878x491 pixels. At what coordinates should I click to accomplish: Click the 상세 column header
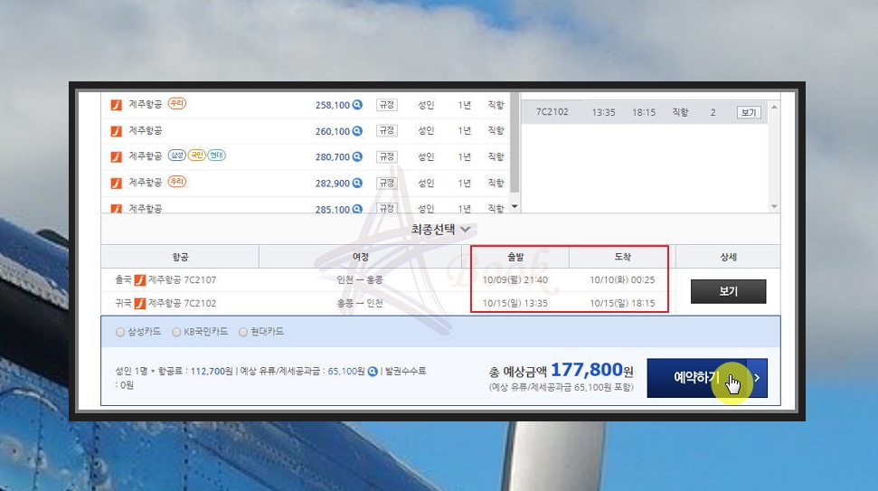728,257
